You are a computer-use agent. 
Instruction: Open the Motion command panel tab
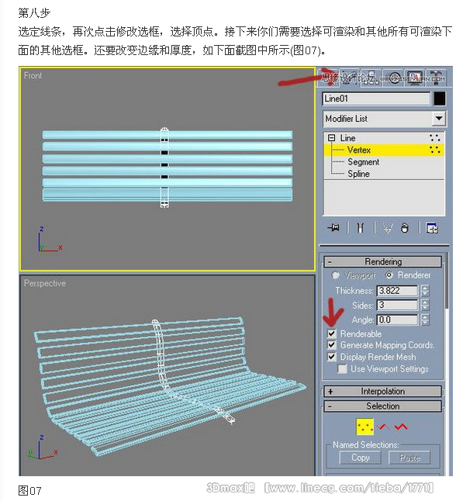click(x=392, y=78)
